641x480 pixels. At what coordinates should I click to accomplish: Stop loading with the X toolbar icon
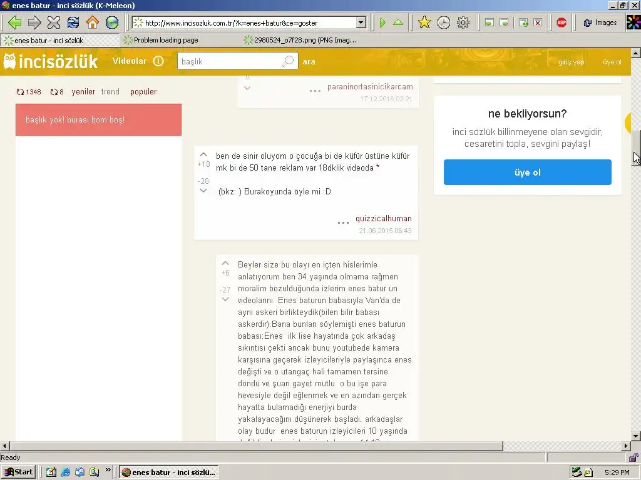(54, 22)
